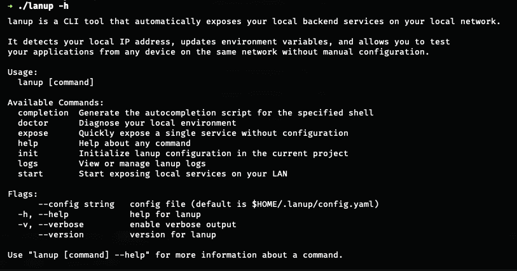The width and height of the screenshot is (517, 271).
Task: Click the green prompt arrow icon
Action: pos(10,6)
